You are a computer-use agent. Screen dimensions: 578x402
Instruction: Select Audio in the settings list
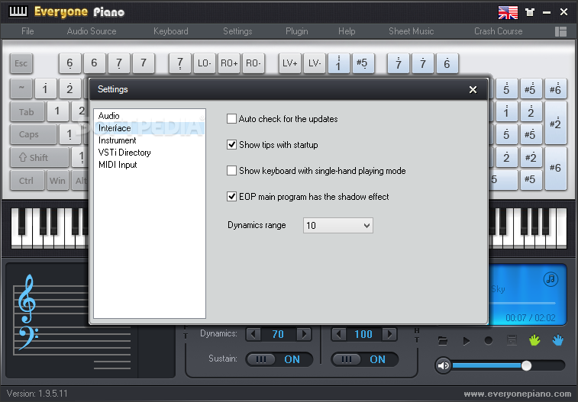point(150,116)
